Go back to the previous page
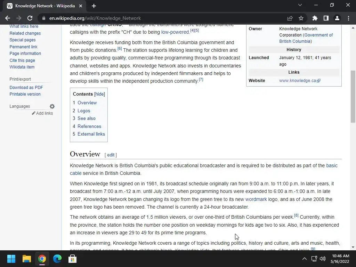The width and height of the screenshot is (356, 267). (x=8, y=18)
